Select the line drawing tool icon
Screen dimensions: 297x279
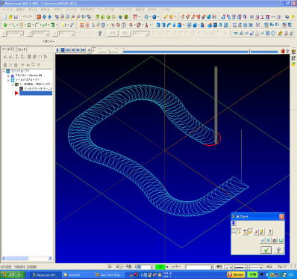tap(12, 25)
